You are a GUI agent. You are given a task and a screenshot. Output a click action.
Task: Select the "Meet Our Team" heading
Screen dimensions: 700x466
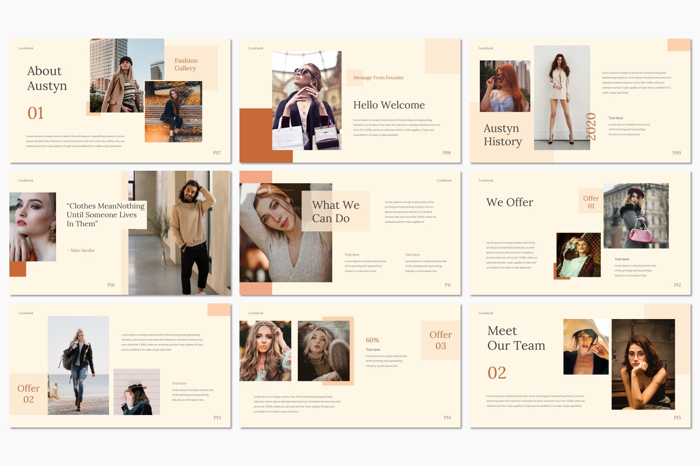516,338
